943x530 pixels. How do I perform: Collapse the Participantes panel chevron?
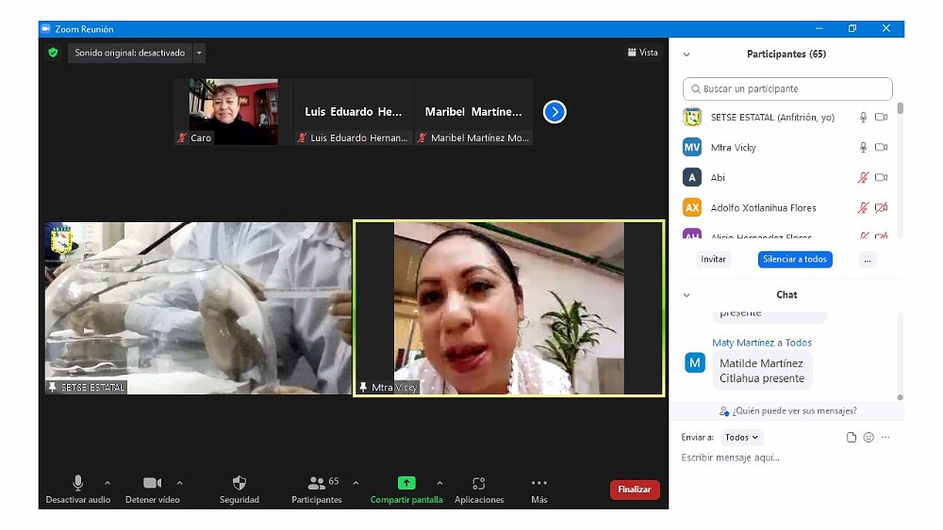[687, 55]
